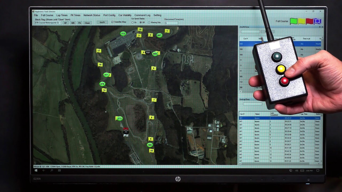Click the Start button in Windows taskbar
The width and height of the screenshot is (342, 192).
(36, 170)
